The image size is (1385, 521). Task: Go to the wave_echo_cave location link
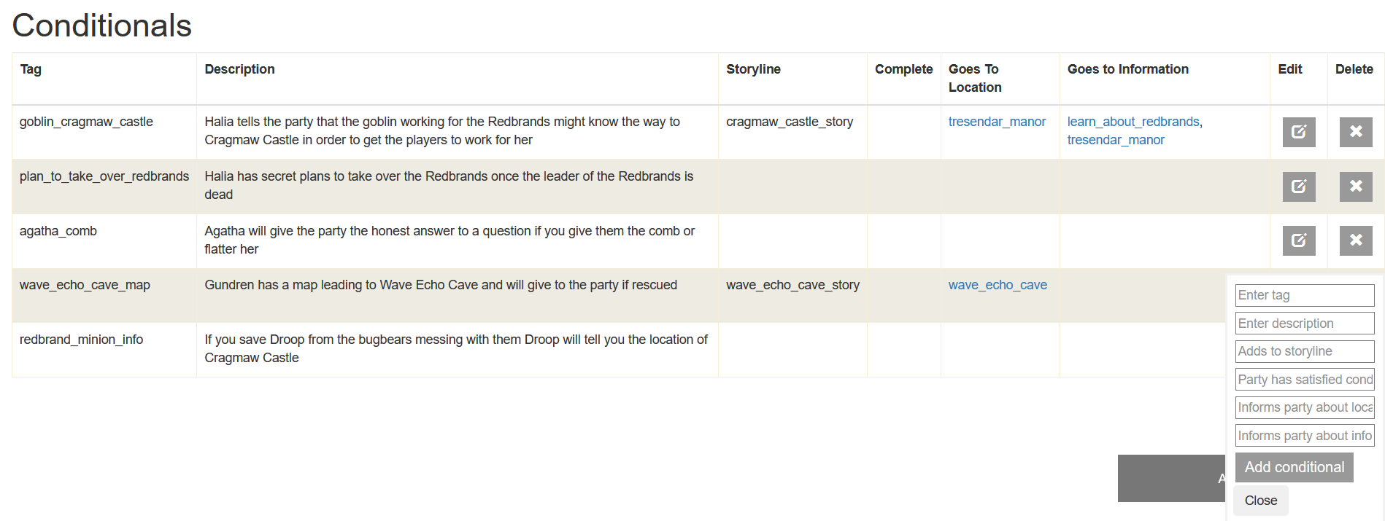coord(998,285)
